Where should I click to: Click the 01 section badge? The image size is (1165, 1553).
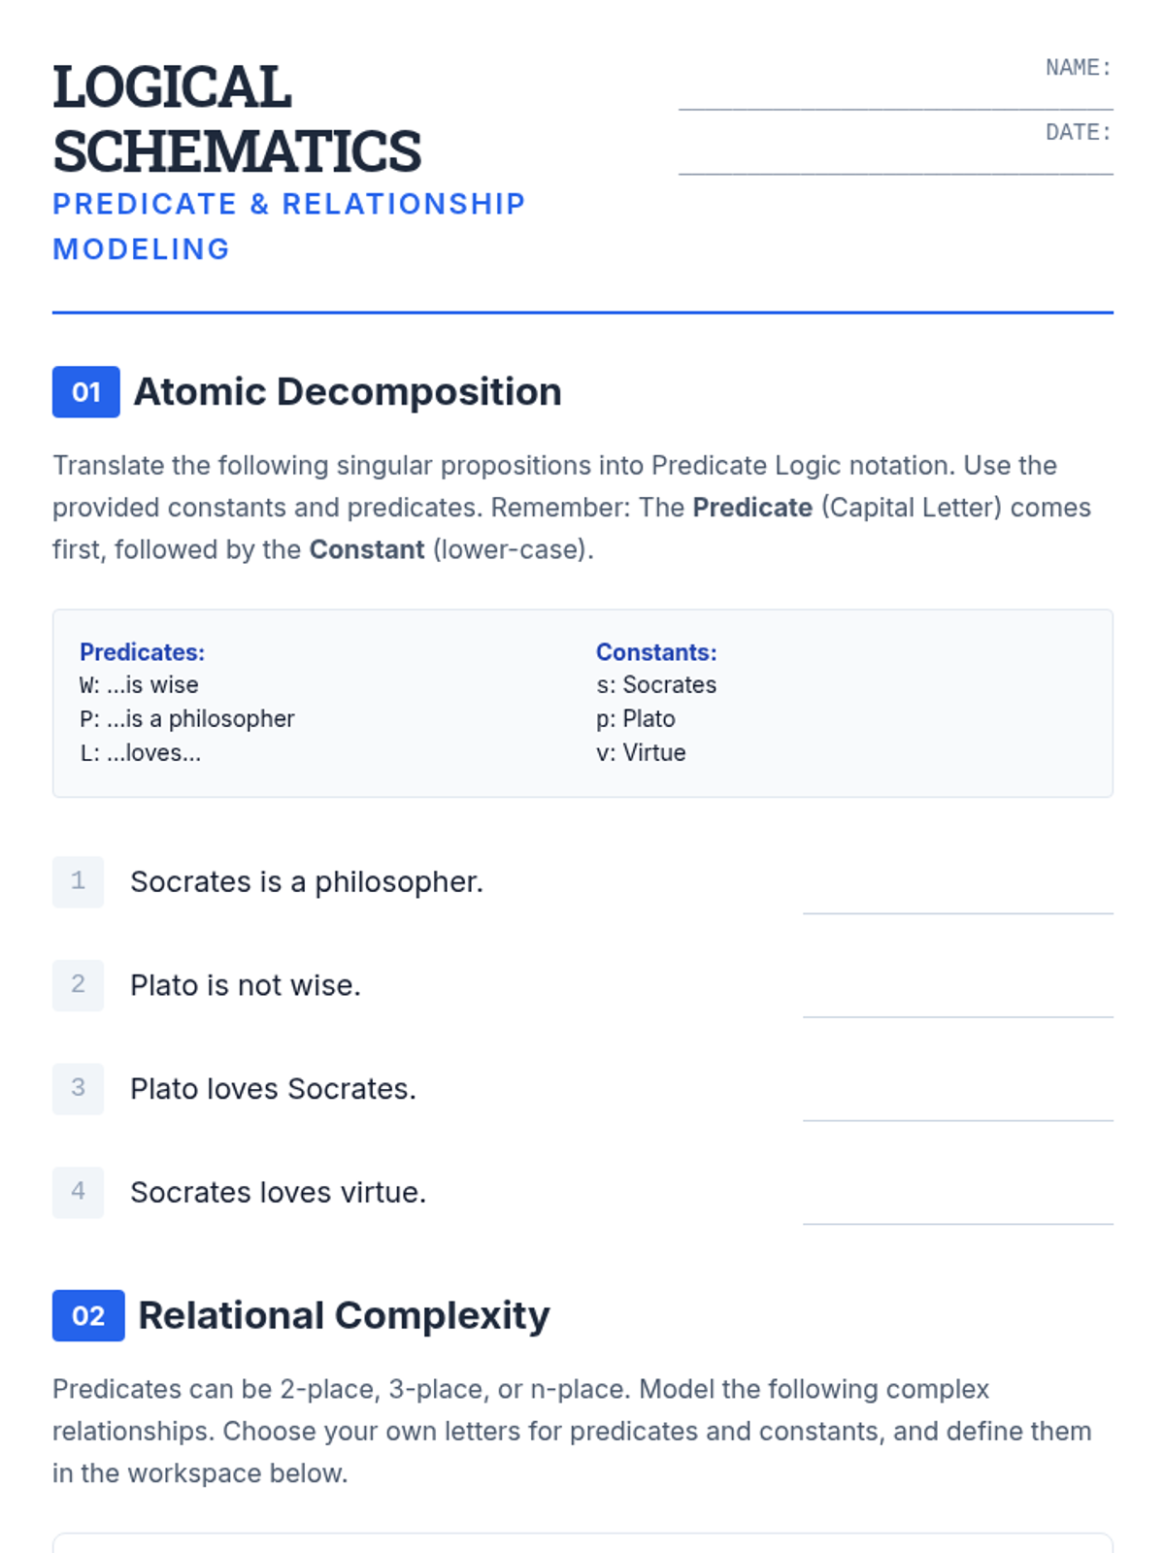coord(86,392)
